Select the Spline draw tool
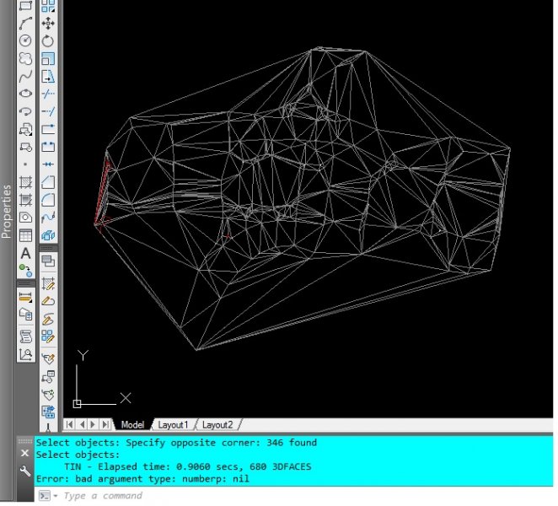The width and height of the screenshot is (558, 506). tap(25, 76)
